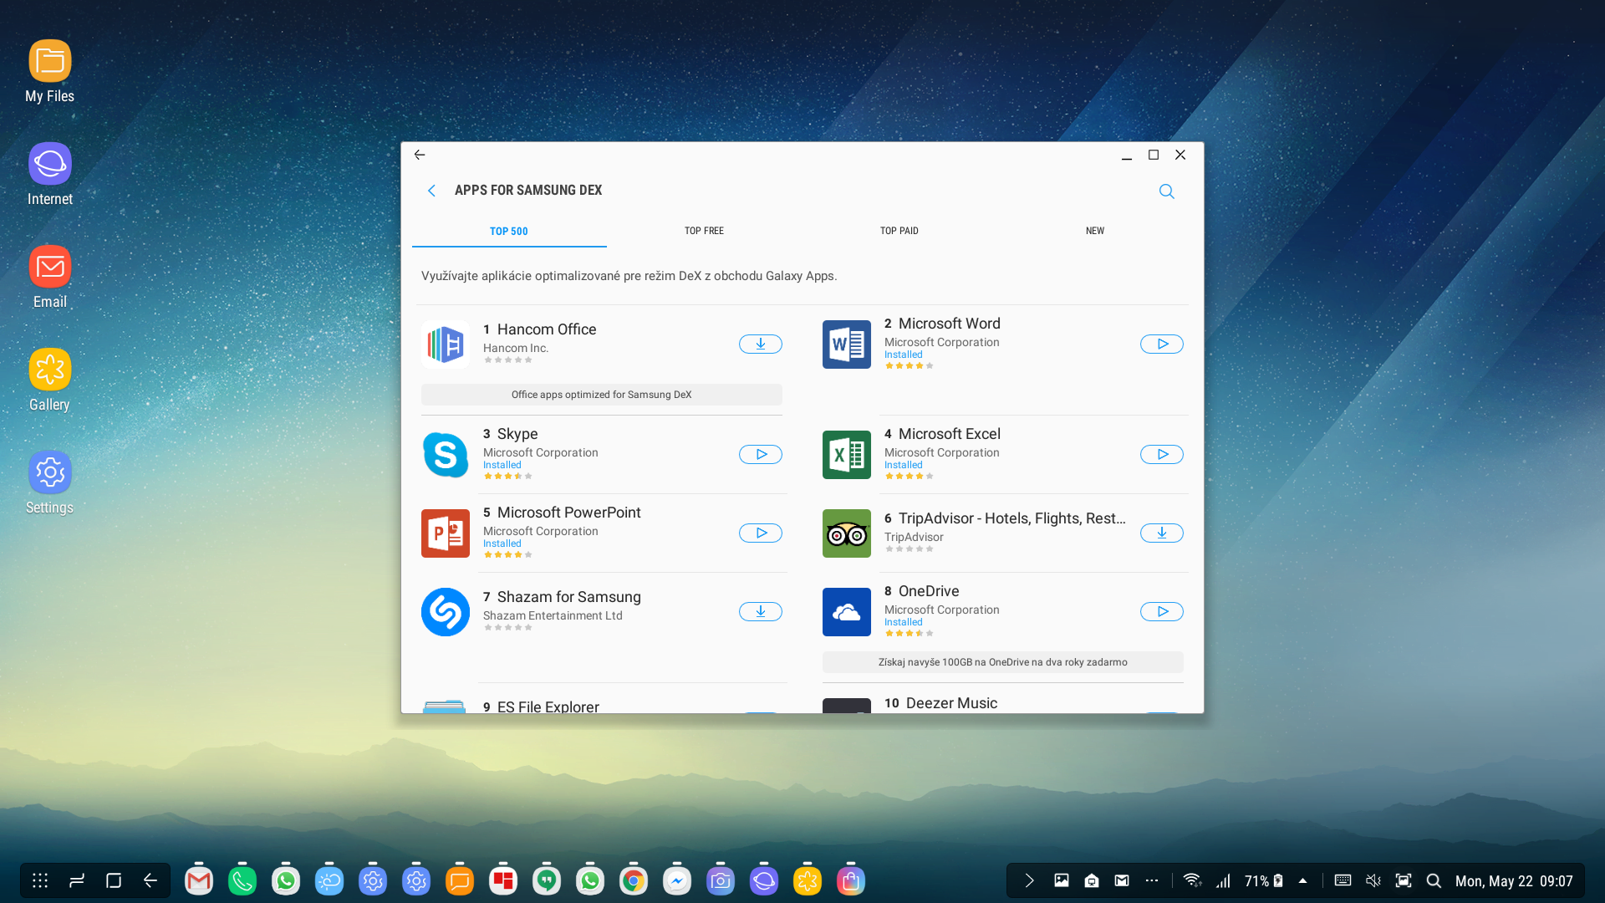1605x903 pixels.
Task: Open the PowerPoint app icon
Action: click(446, 533)
